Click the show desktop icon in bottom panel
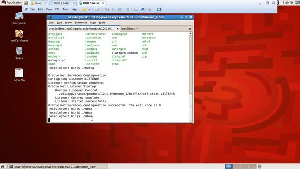Viewport: 300px width, 169px height. pos(3,167)
